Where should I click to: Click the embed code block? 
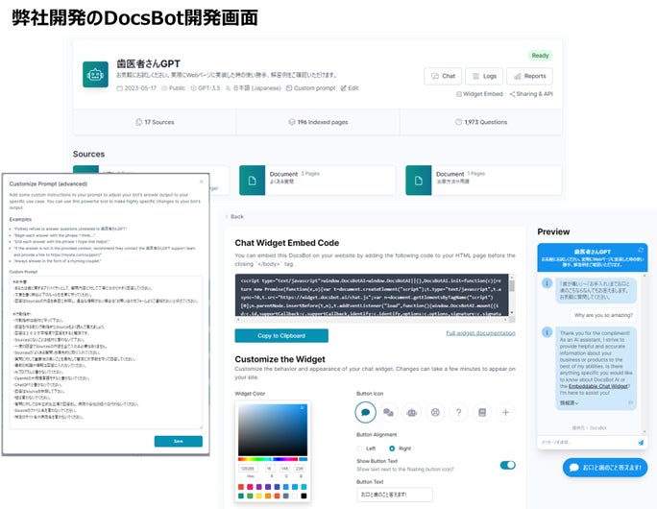click(372, 295)
